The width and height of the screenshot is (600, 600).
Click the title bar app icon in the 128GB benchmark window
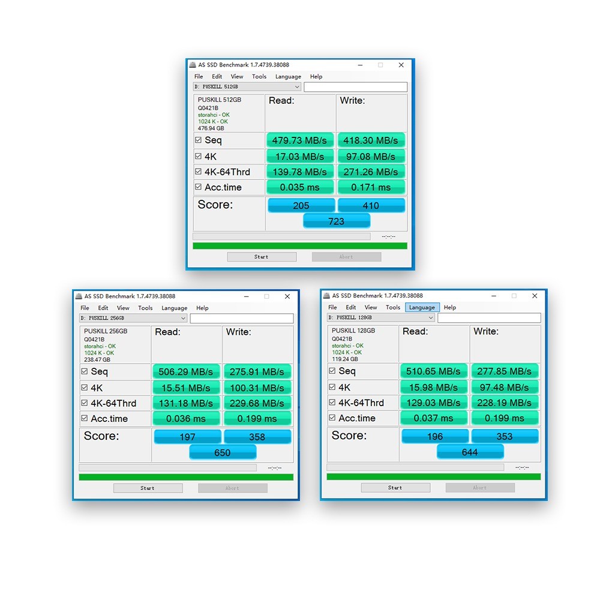click(x=326, y=296)
